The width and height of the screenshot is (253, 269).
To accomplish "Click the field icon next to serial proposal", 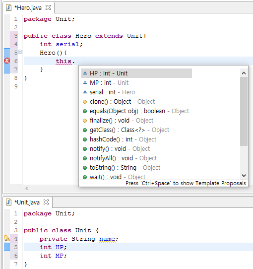I will point(85,92).
